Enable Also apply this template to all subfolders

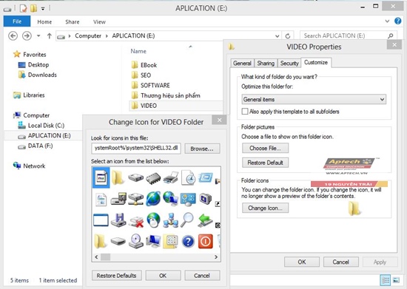pos(245,112)
